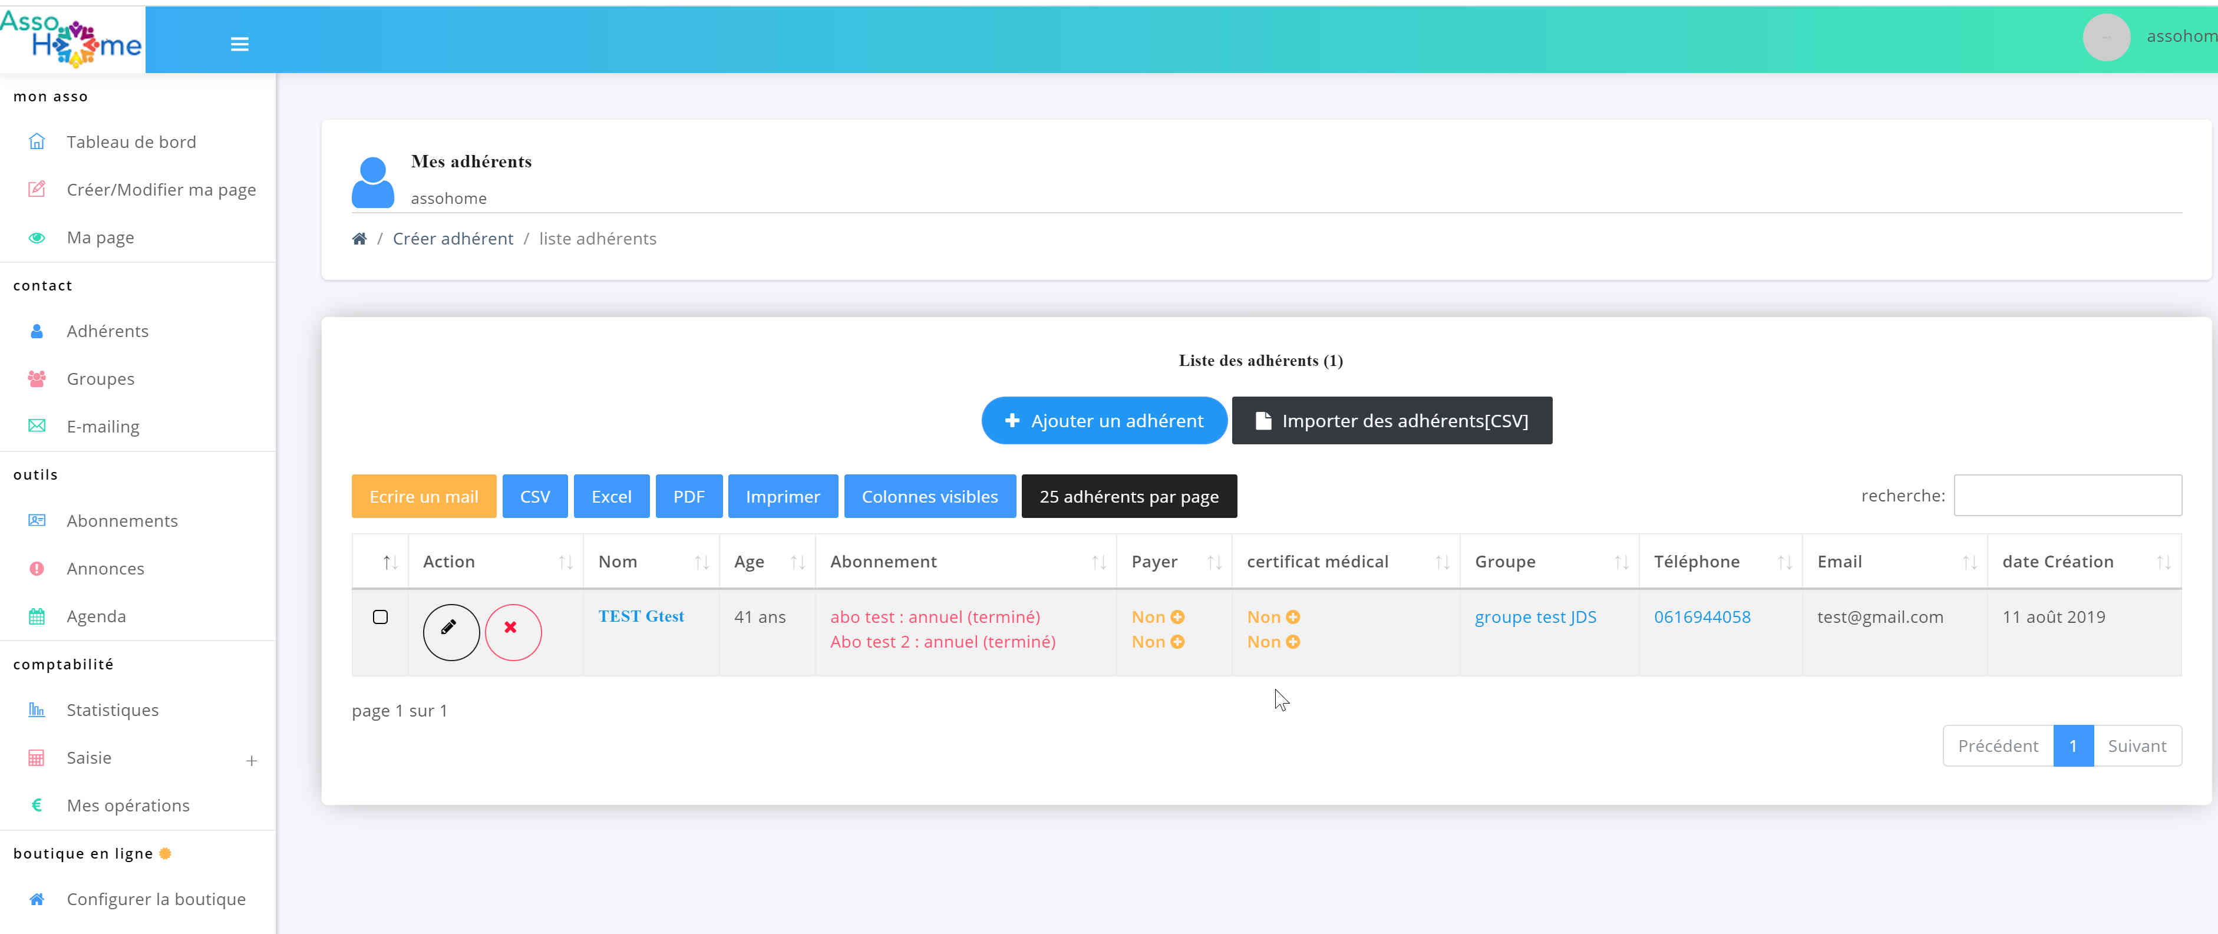
Task: Check the TEST Gtest row checkbox
Action: [379, 617]
